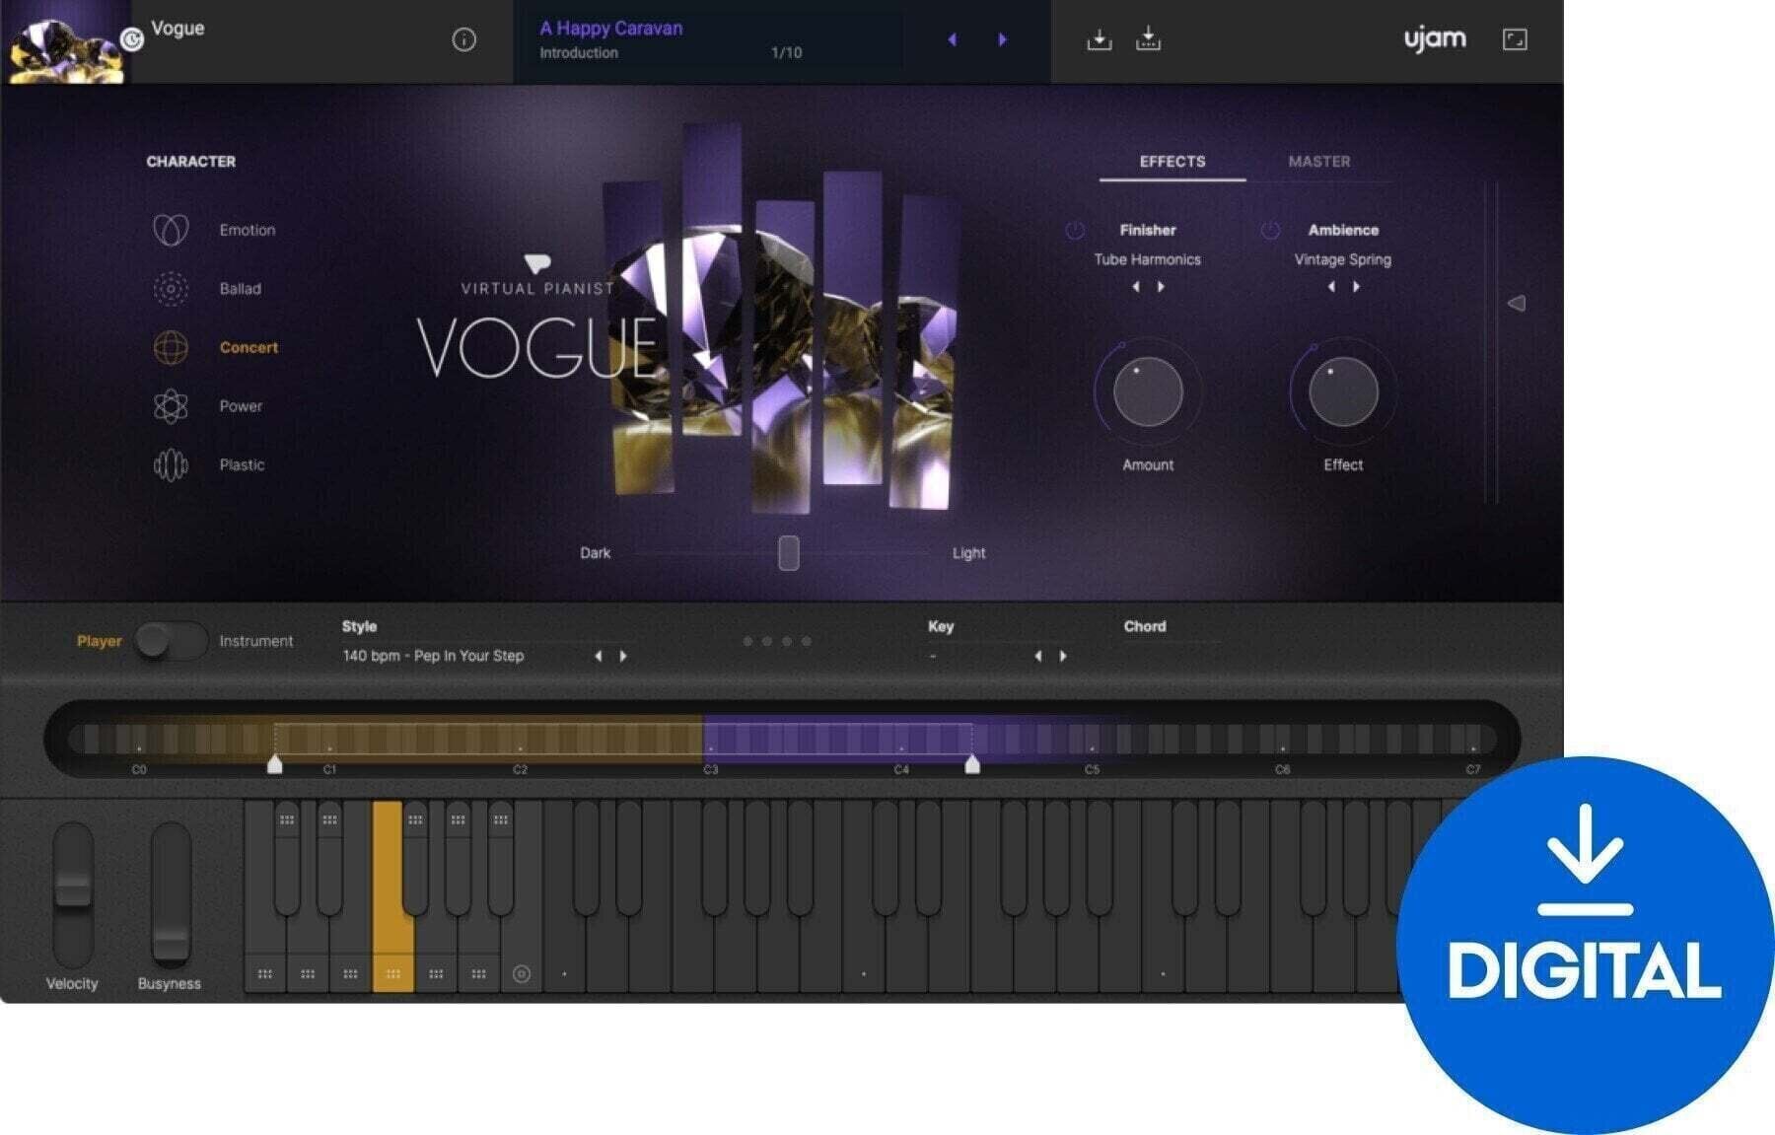The image size is (1775, 1135).
Task: Click the highlighted orange piano key
Action: click(x=392, y=895)
